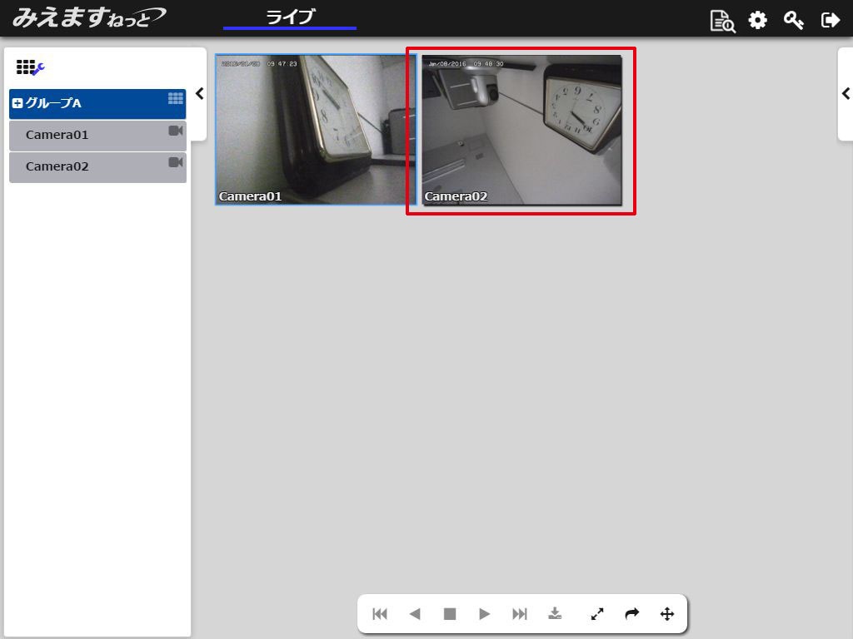Click the みえますねっと logo
The height and width of the screenshot is (639, 853).
(88, 17)
